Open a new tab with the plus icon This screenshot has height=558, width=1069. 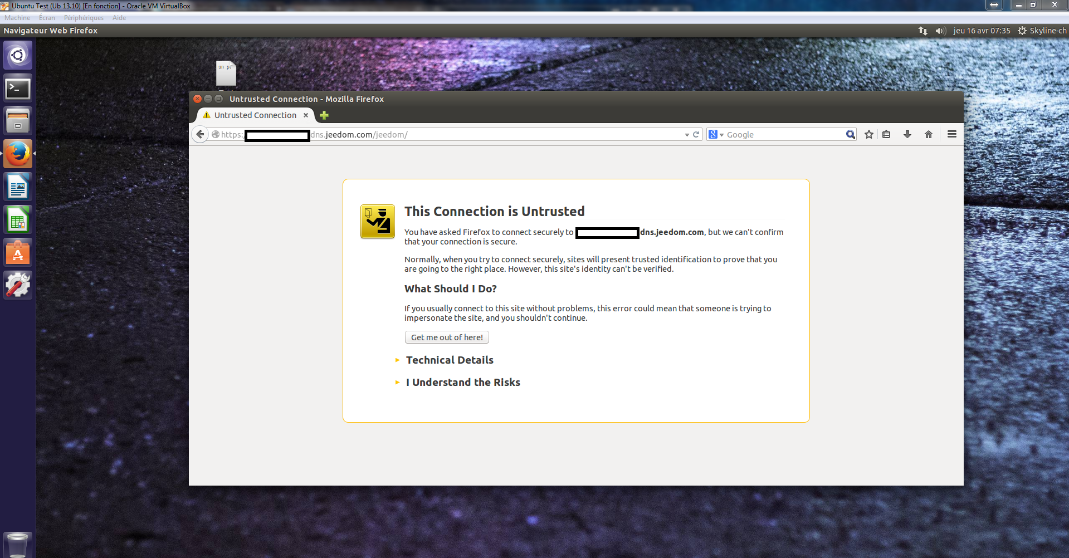(324, 115)
